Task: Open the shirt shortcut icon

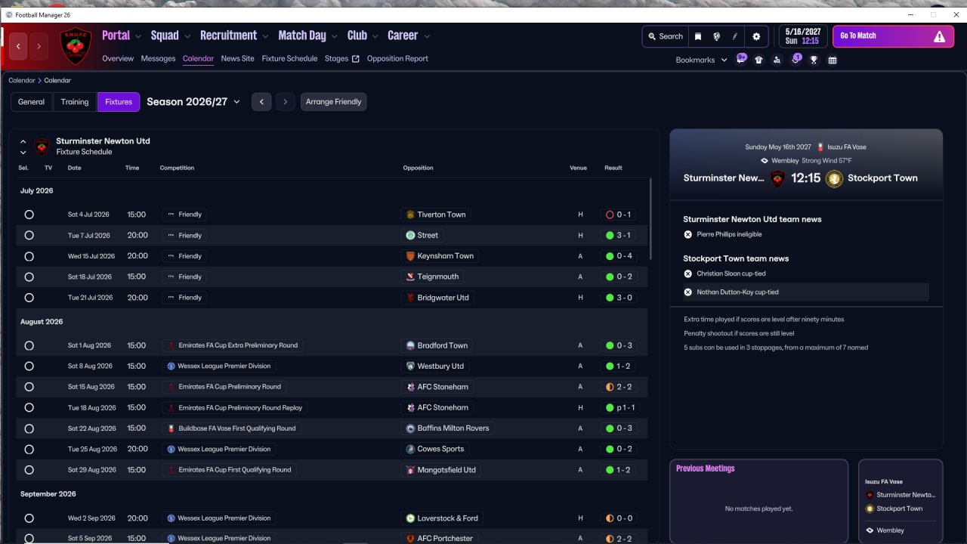Action: click(758, 60)
